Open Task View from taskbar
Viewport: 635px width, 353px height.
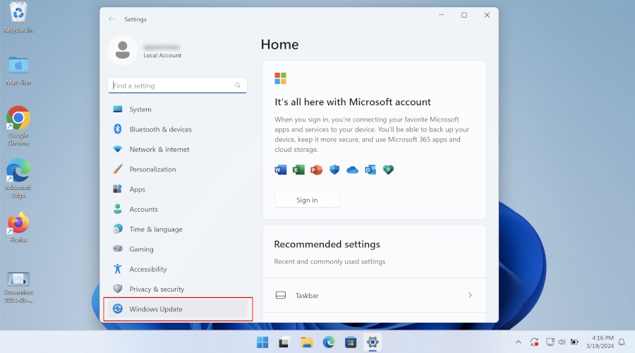284,342
